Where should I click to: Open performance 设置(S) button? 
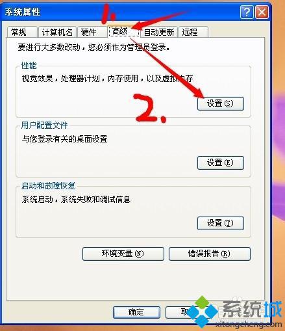[x=221, y=103]
